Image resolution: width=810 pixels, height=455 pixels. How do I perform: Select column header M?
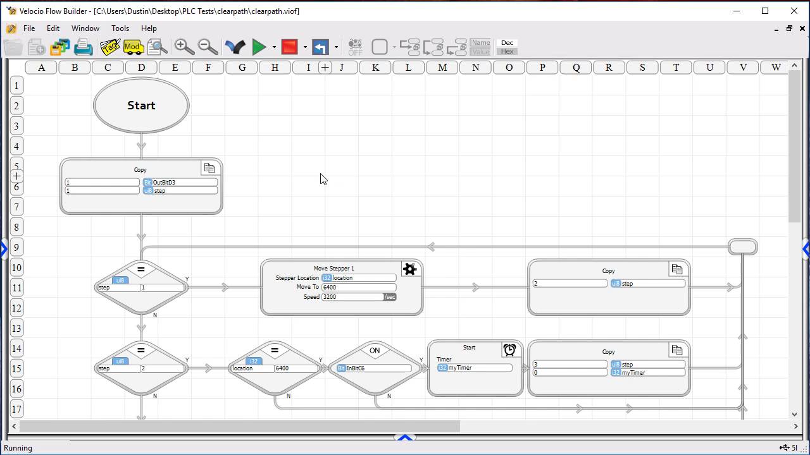click(x=442, y=67)
